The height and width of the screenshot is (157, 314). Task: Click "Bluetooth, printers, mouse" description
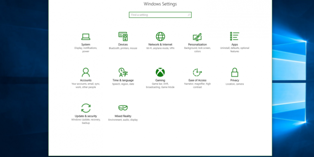123,48
